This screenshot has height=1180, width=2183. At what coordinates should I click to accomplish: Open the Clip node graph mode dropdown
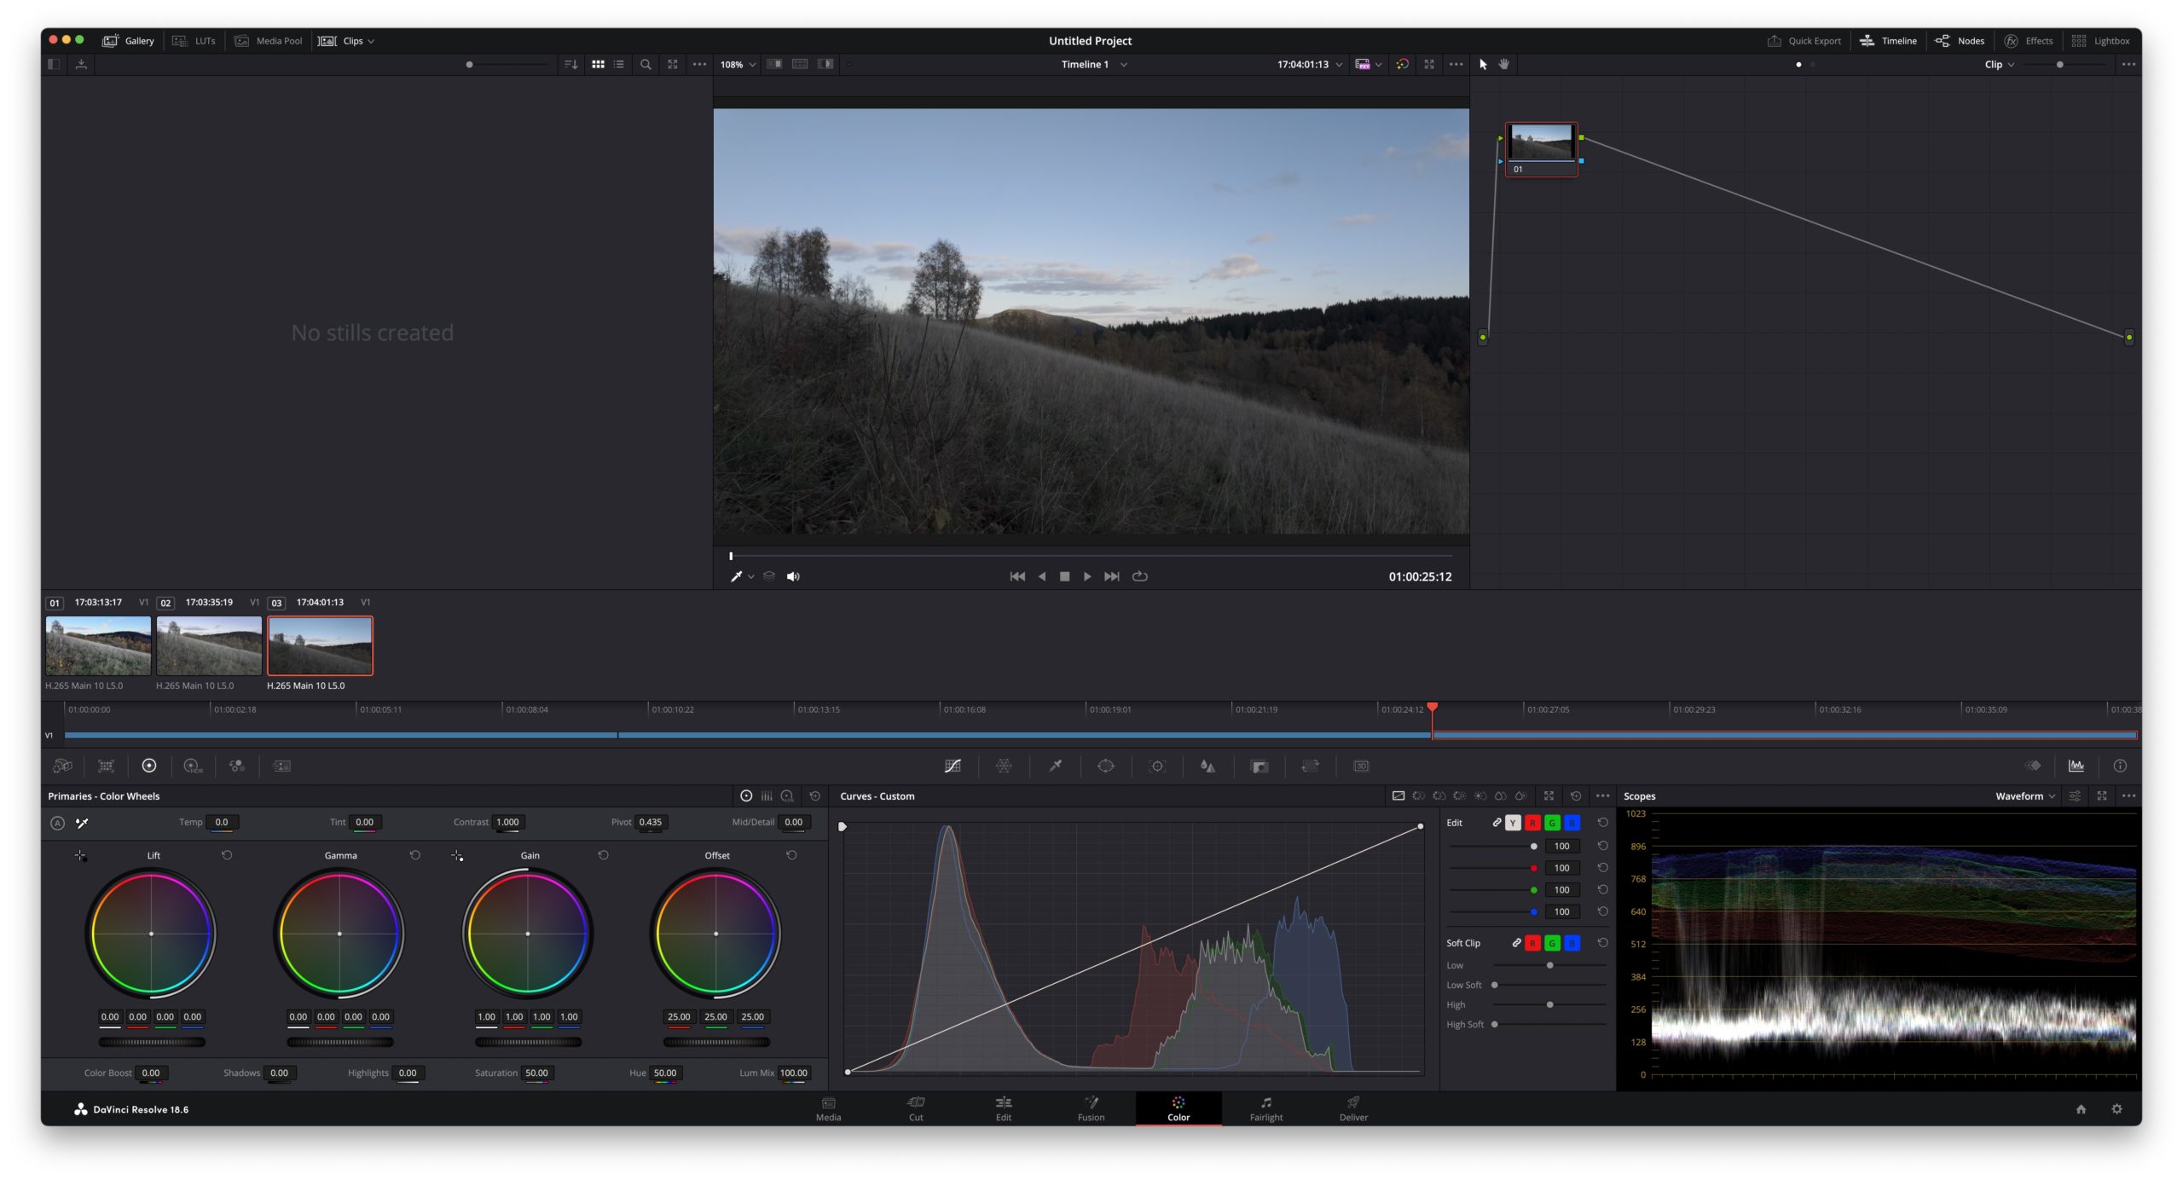(1999, 64)
